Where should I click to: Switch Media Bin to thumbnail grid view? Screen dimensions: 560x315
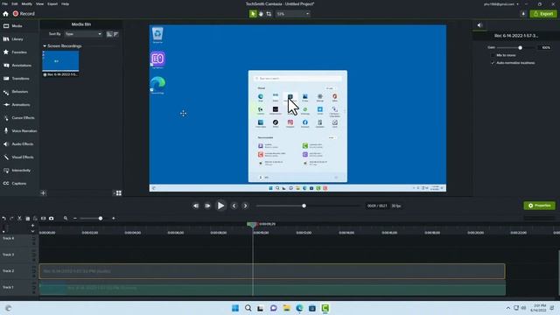coord(119,193)
